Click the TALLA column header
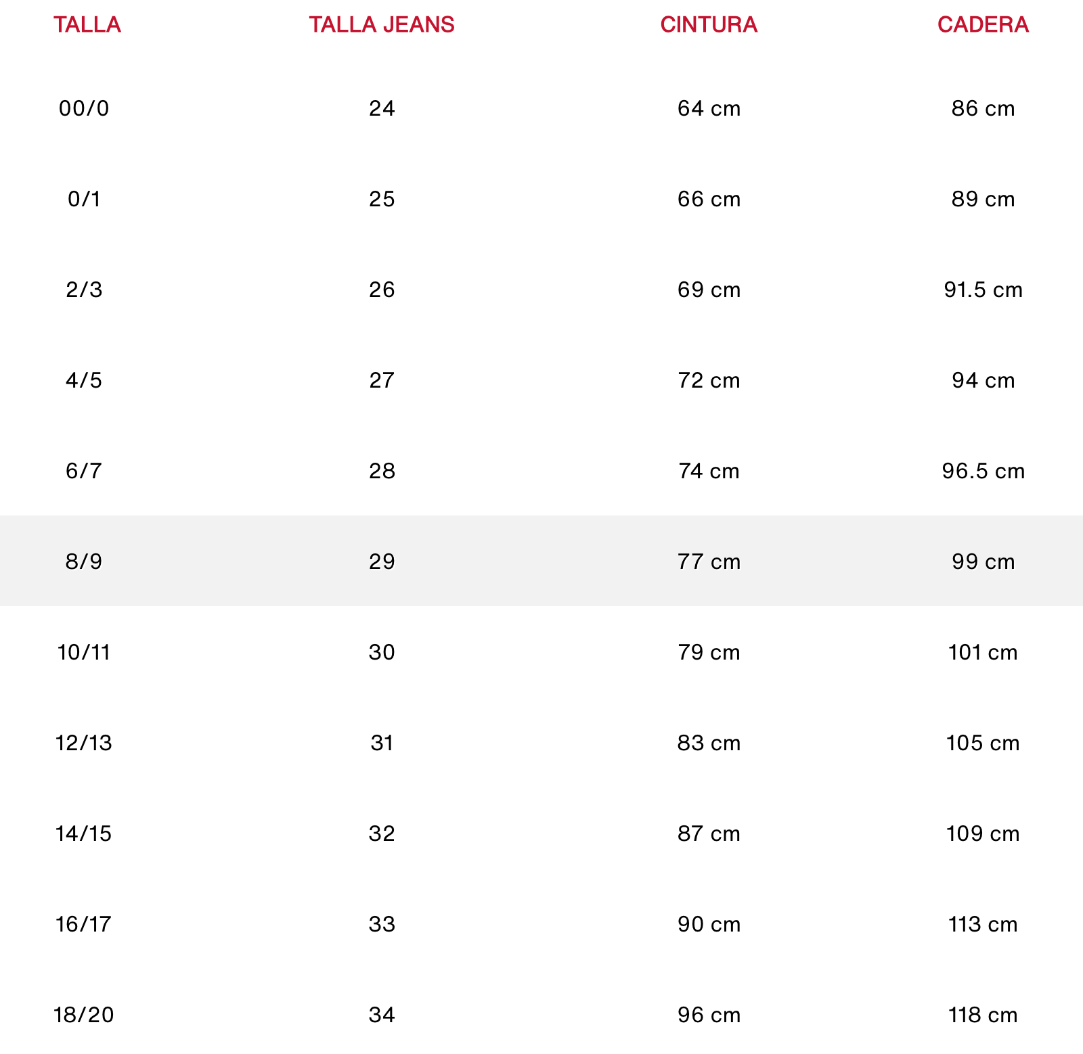 87,24
